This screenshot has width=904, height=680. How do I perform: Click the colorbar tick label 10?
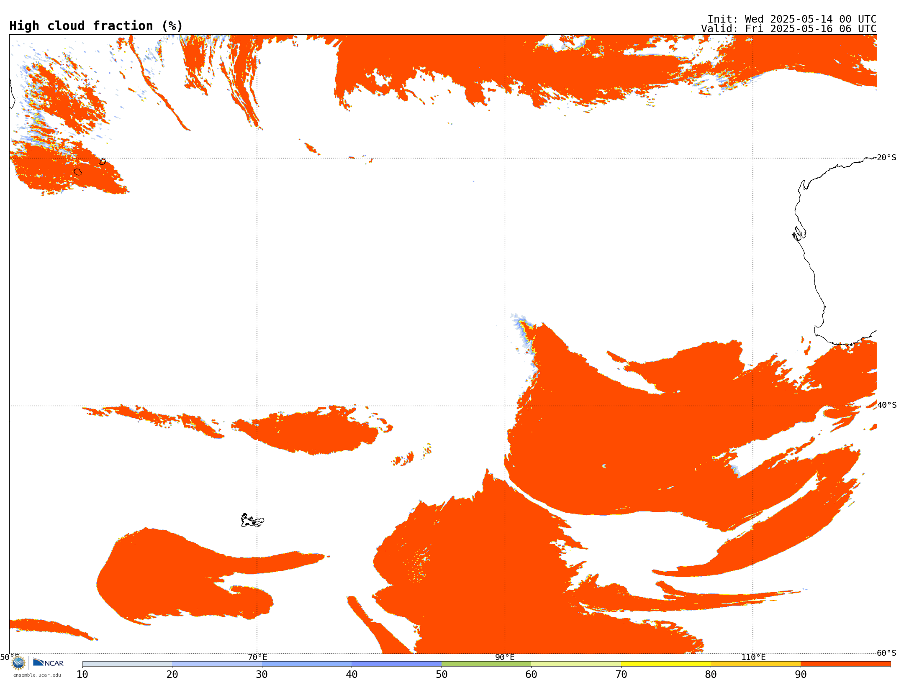tap(82, 675)
